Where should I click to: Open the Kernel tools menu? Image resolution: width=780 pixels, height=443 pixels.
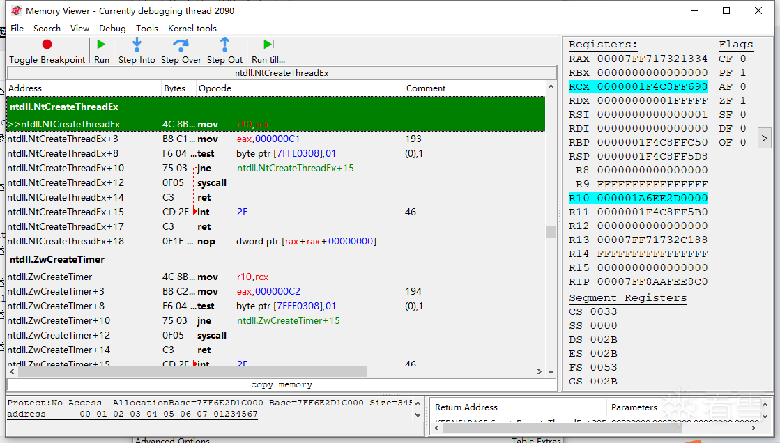(192, 29)
